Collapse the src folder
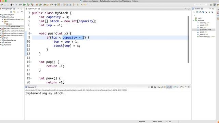 click(3, 22)
